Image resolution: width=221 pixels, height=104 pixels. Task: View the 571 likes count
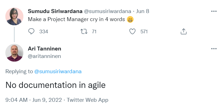point(144,32)
